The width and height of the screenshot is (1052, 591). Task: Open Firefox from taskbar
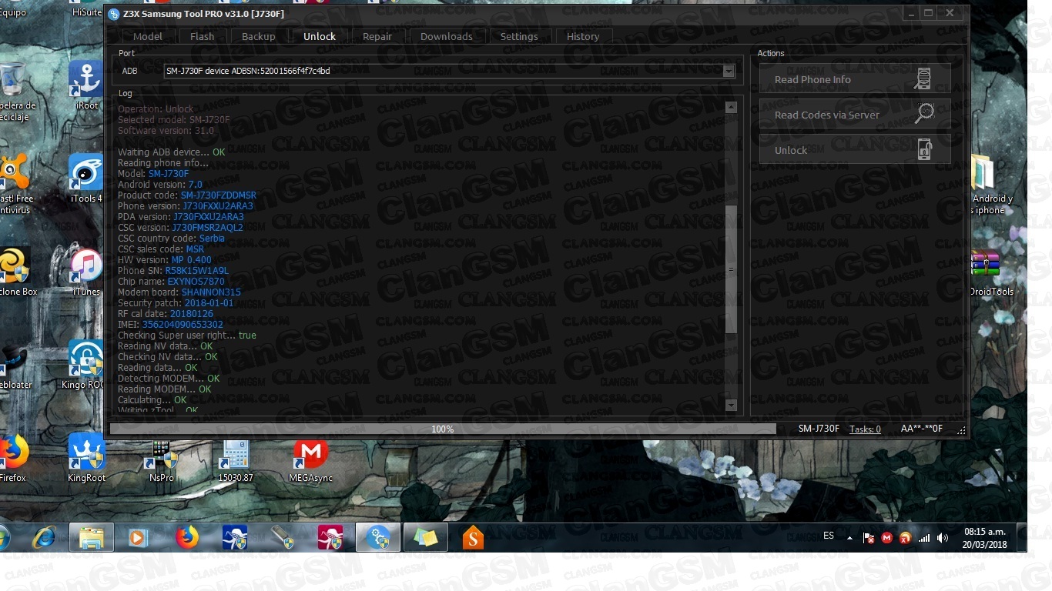pyautogui.click(x=186, y=537)
